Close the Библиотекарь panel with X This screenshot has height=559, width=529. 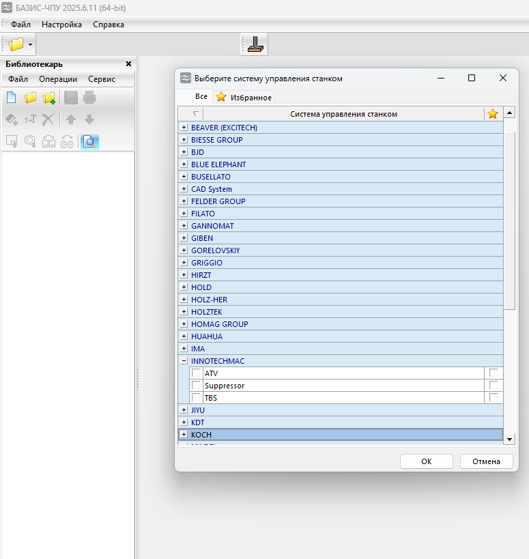coord(129,63)
